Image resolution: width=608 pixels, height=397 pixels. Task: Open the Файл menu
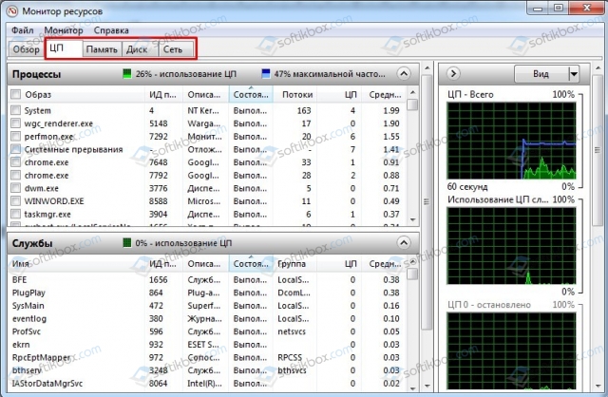[23, 30]
